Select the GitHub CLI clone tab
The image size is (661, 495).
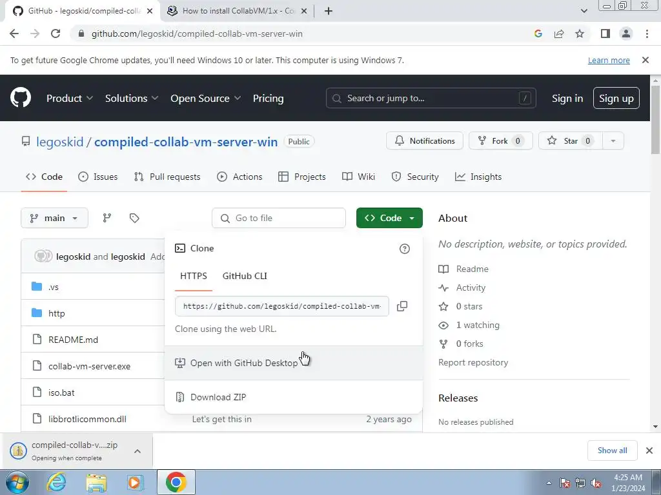coord(245,276)
